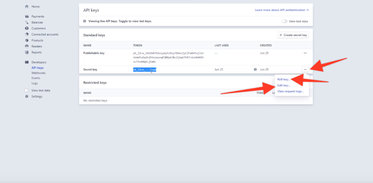Image resolution: width=373 pixels, height=183 pixels.
Task: Click the Standard keys heading
Action: point(94,35)
